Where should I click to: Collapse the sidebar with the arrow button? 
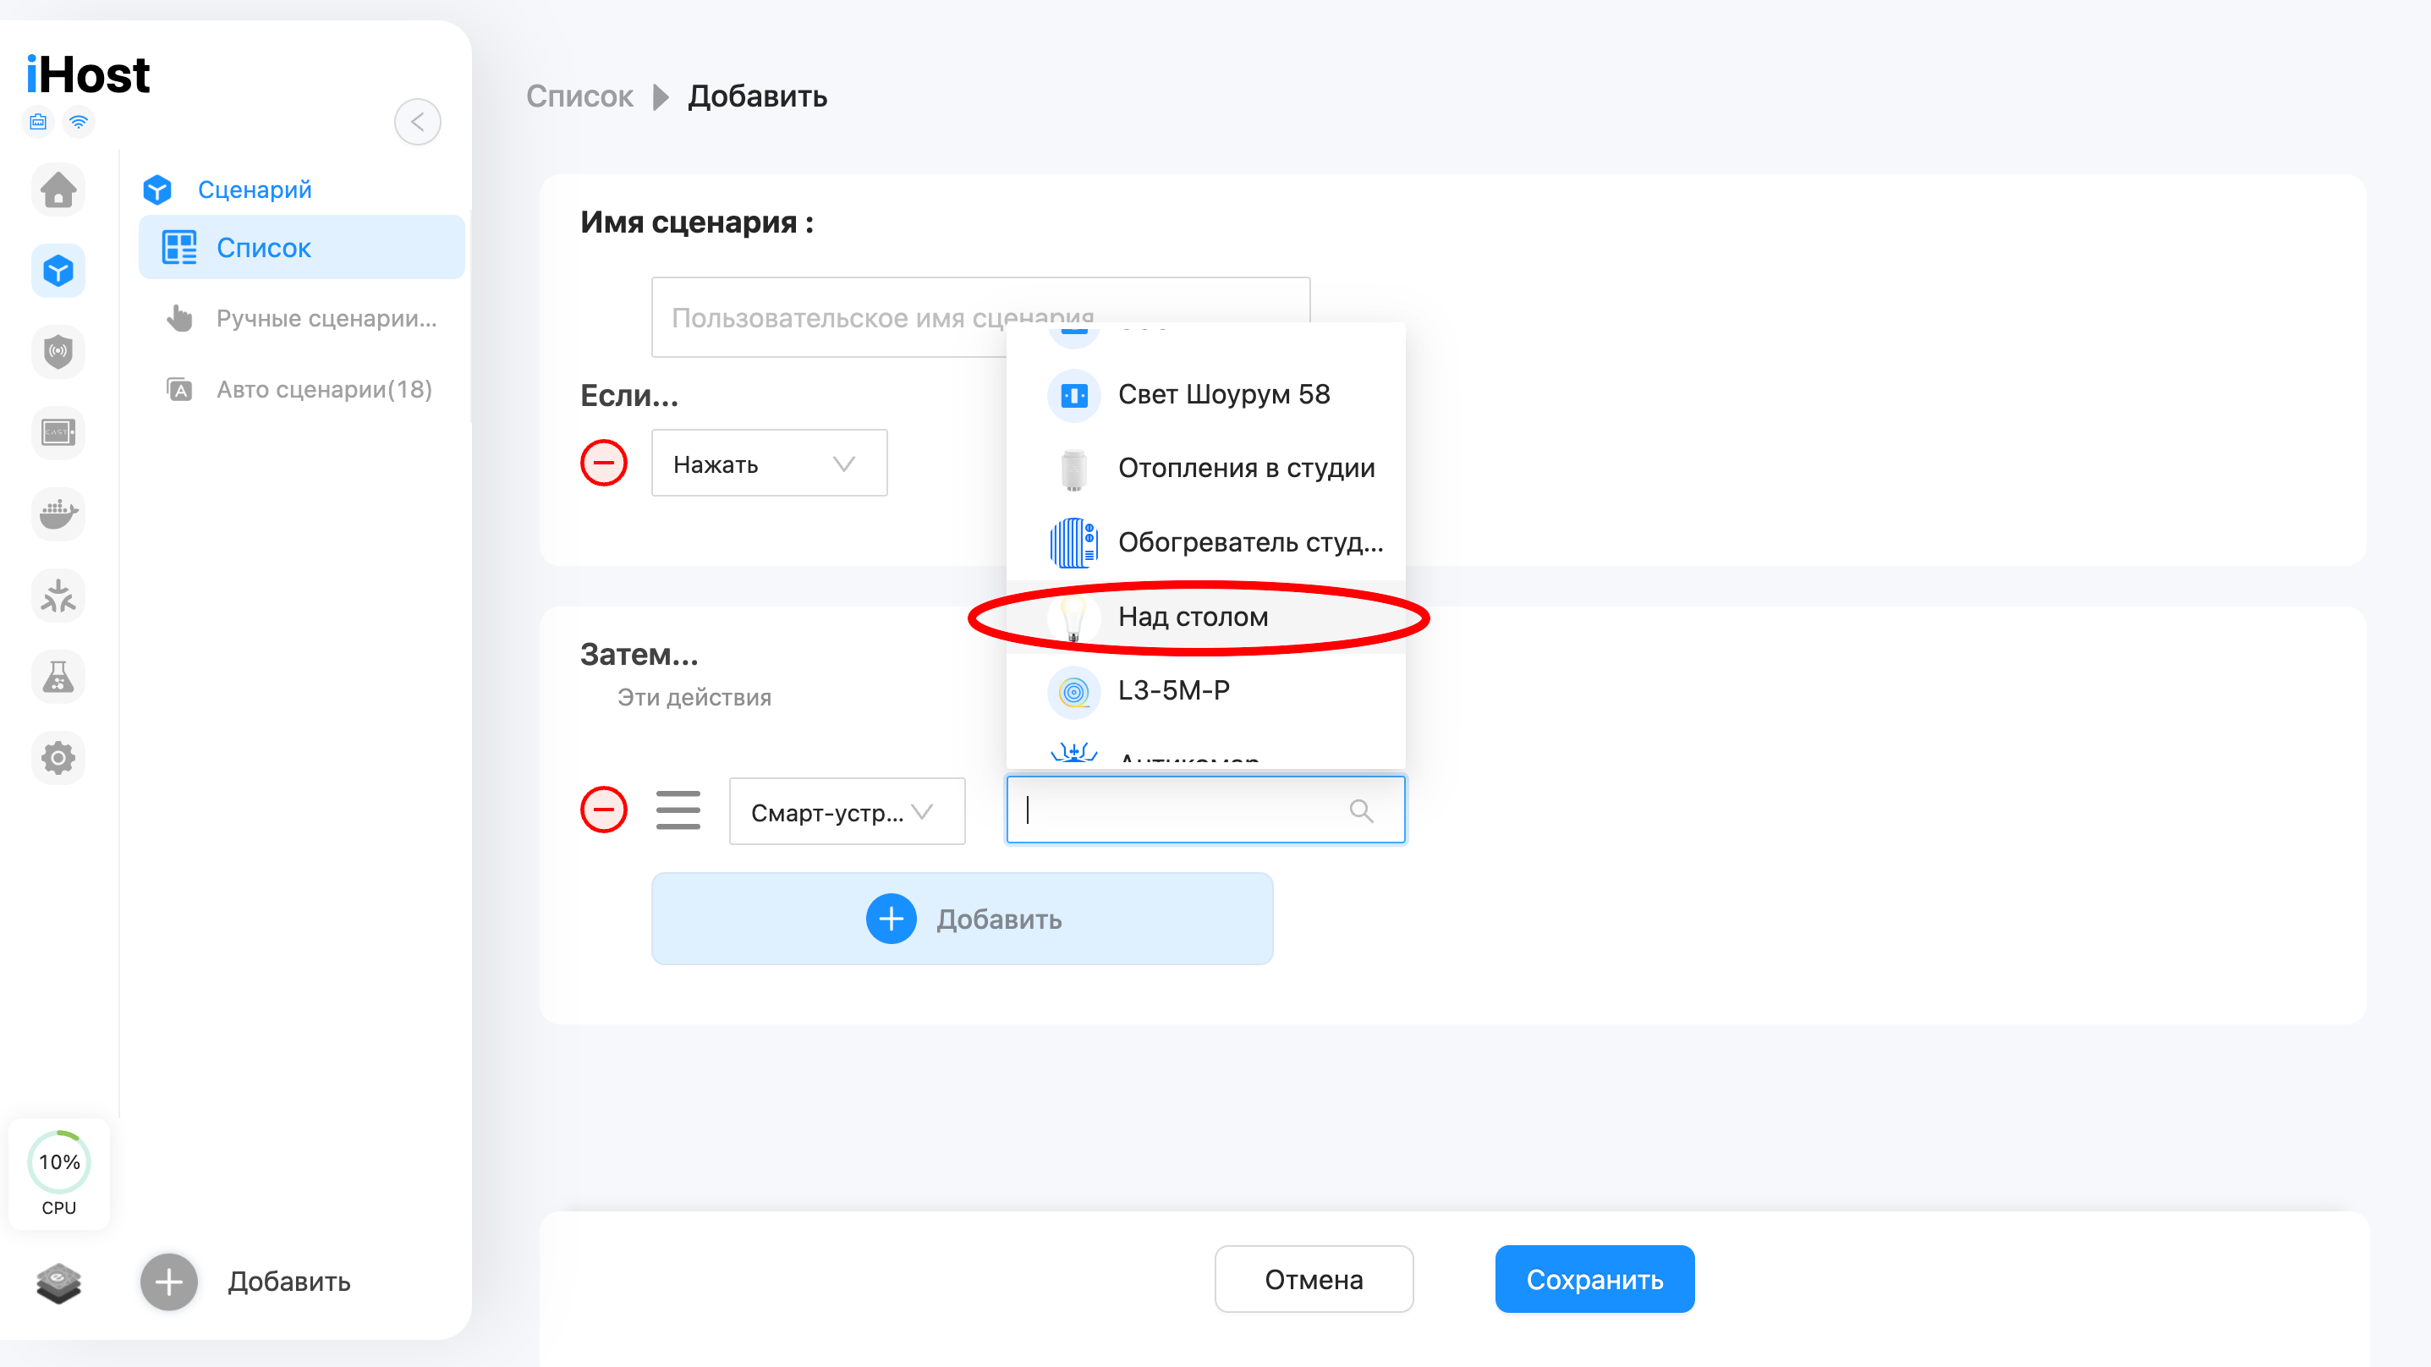(417, 122)
